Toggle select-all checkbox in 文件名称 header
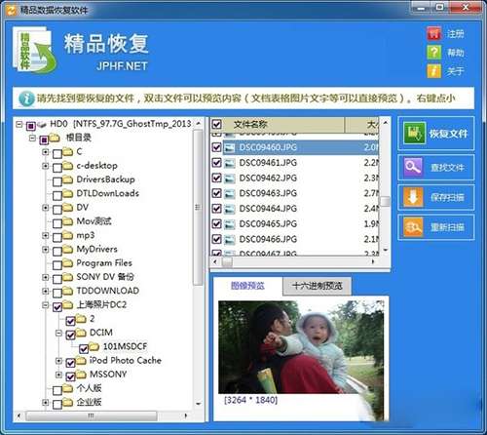The height and width of the screenshot is (435, 487). (216, 124)
